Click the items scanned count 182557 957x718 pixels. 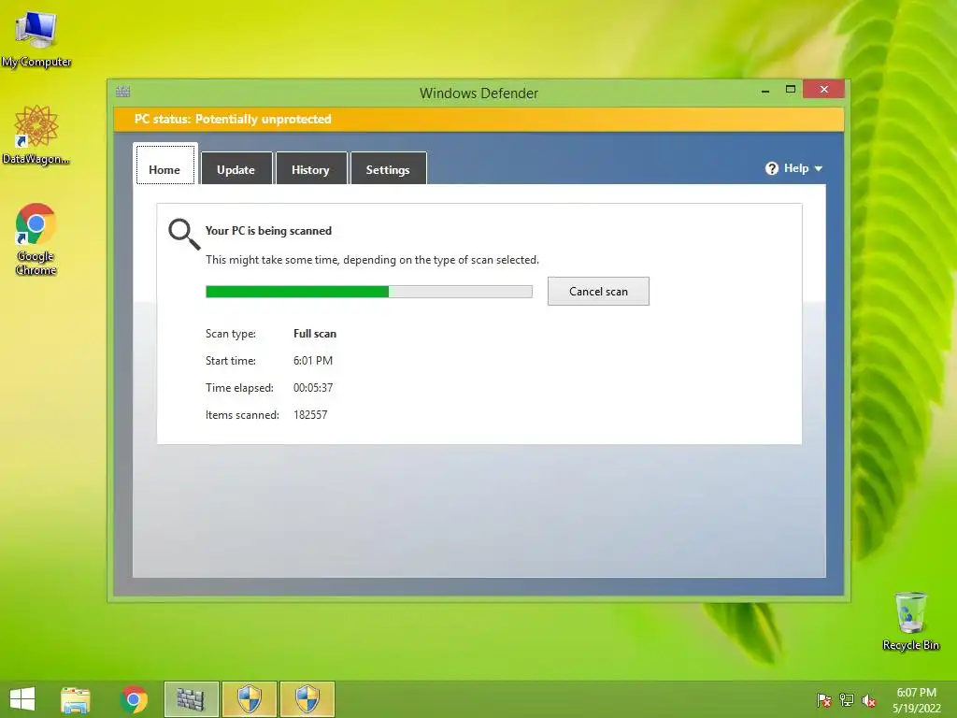[310, 414]
